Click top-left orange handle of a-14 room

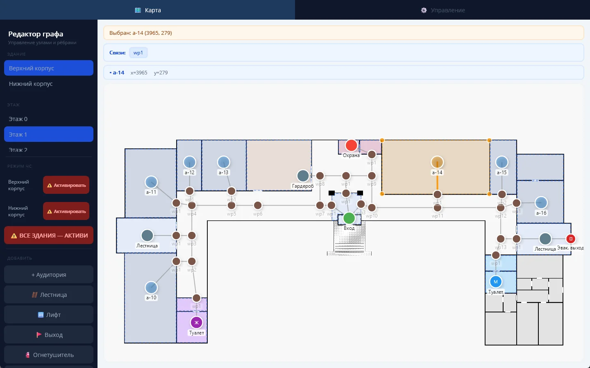(x=382, y=140)
